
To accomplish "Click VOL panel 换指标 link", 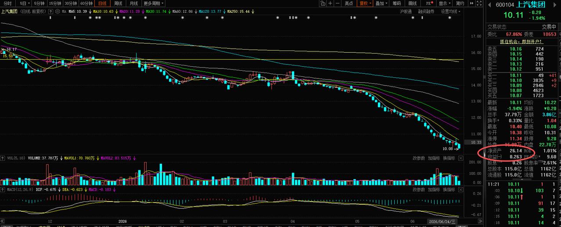I will [x=449, y=159].
